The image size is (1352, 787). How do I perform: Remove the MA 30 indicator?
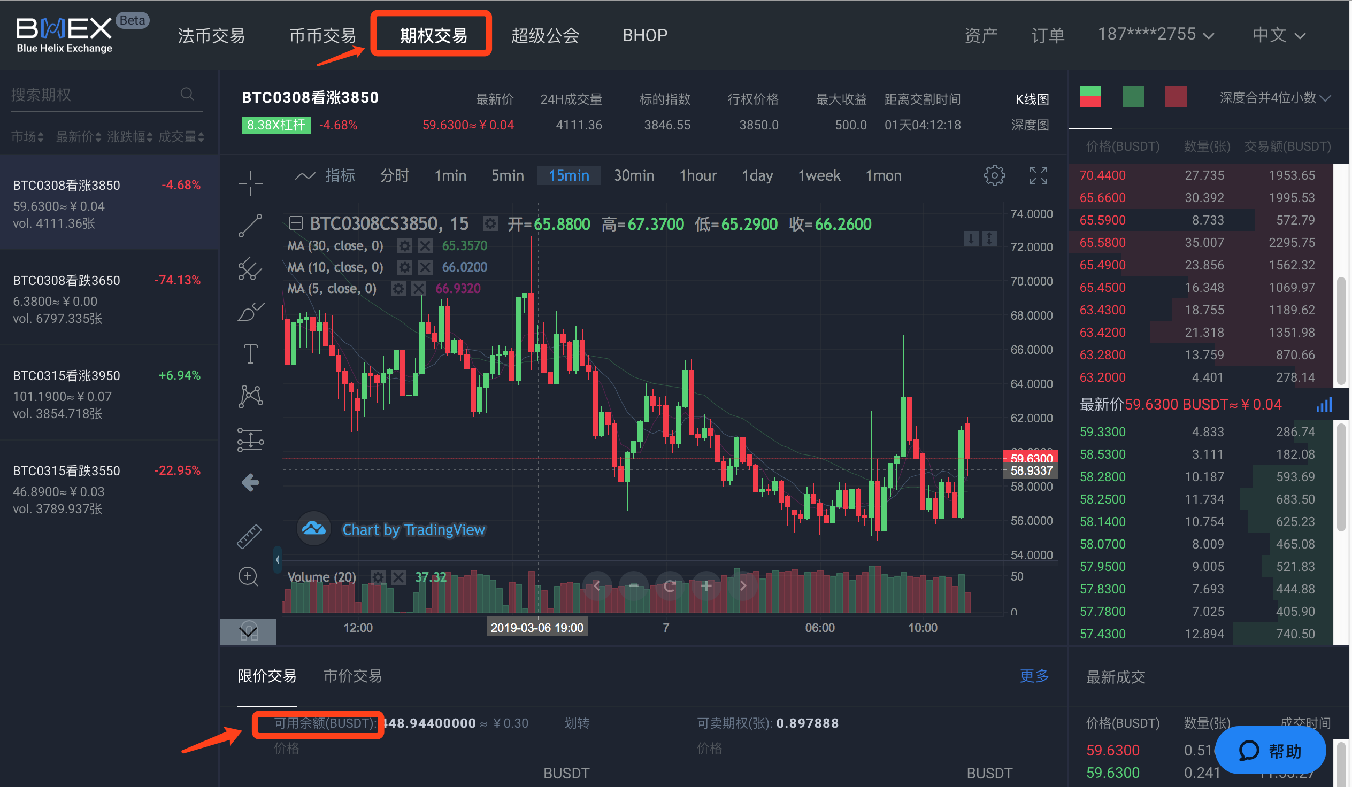point(425,246)
